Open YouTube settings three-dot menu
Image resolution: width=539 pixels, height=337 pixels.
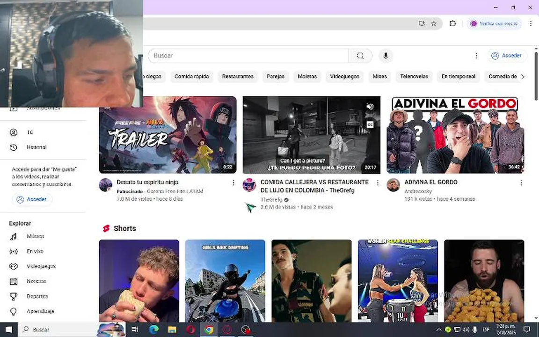click(x=476, y=56)
